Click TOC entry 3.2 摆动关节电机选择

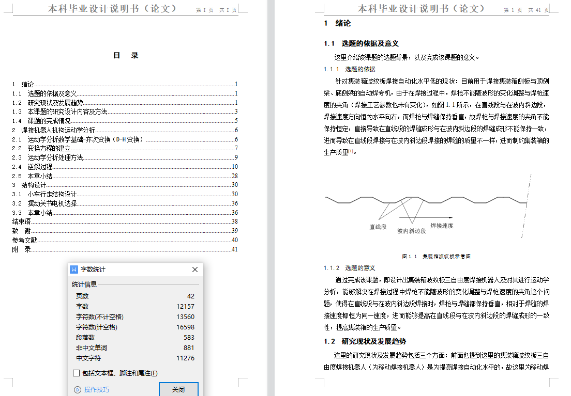52,203
